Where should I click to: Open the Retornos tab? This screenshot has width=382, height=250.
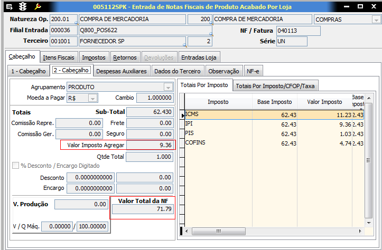(125, 57)
